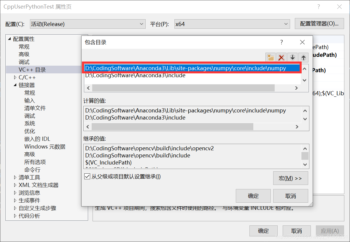The width and height of the screenshot is (350, 242).
Task: Close the 包含目录 dialog
Action: (x=302, y=42)
